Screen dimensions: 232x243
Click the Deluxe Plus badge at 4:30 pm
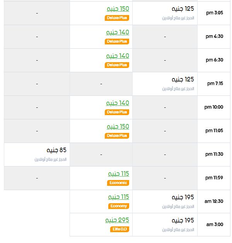pyautogui.click(x=117, y=41)
